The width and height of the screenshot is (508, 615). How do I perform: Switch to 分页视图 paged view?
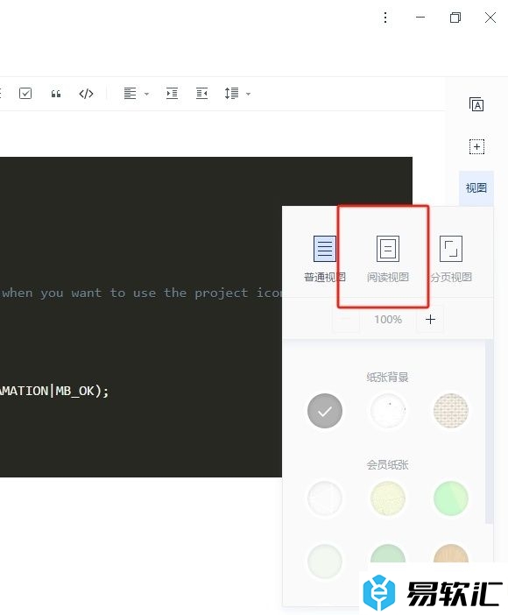click(x=451, y=258)
